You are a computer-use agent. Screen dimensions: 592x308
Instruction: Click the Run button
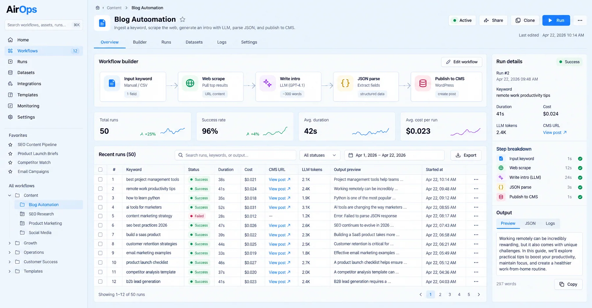point(556,20)
